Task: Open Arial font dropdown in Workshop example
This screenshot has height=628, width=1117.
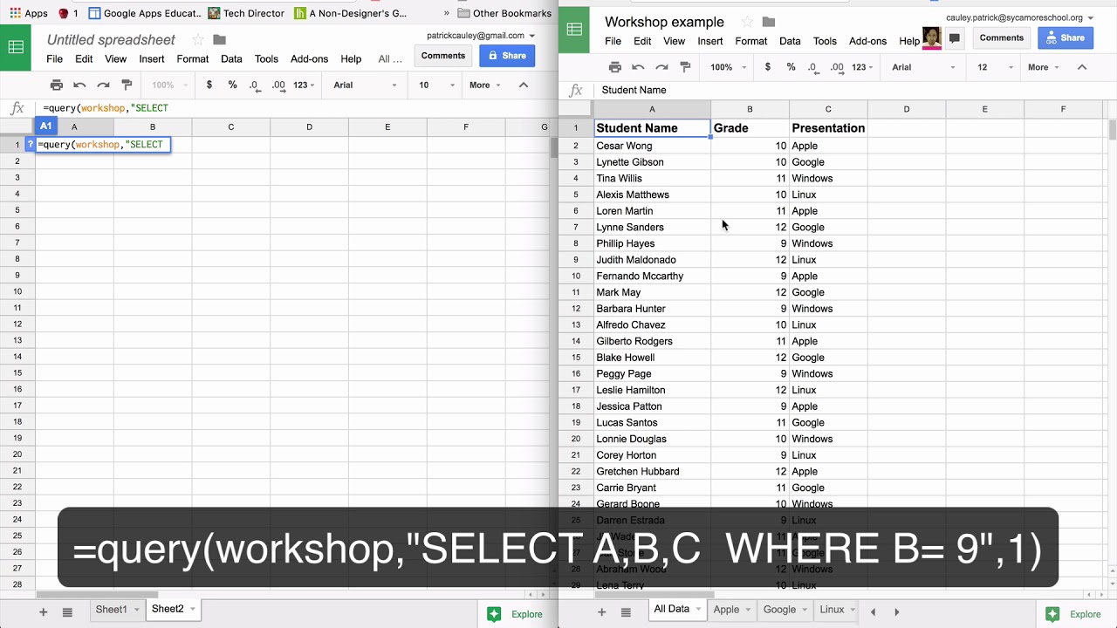Action: (x=923, y=67)
